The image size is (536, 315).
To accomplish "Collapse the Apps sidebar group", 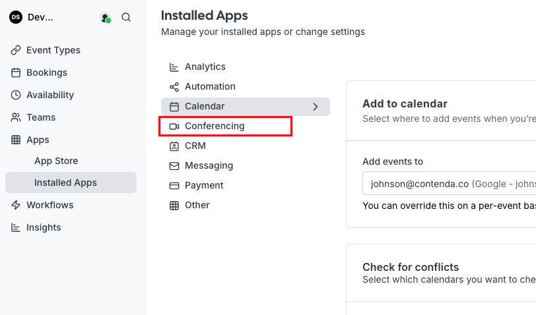I will click(38, 140).
